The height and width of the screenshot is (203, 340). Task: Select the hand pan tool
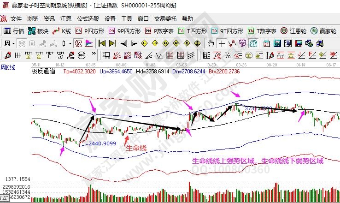pyautogui.click(x=211, y=43)
